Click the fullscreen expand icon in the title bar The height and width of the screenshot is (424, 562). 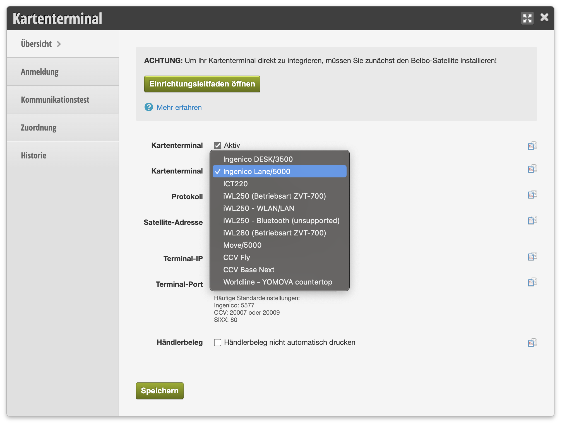click(x=527, y=18)
